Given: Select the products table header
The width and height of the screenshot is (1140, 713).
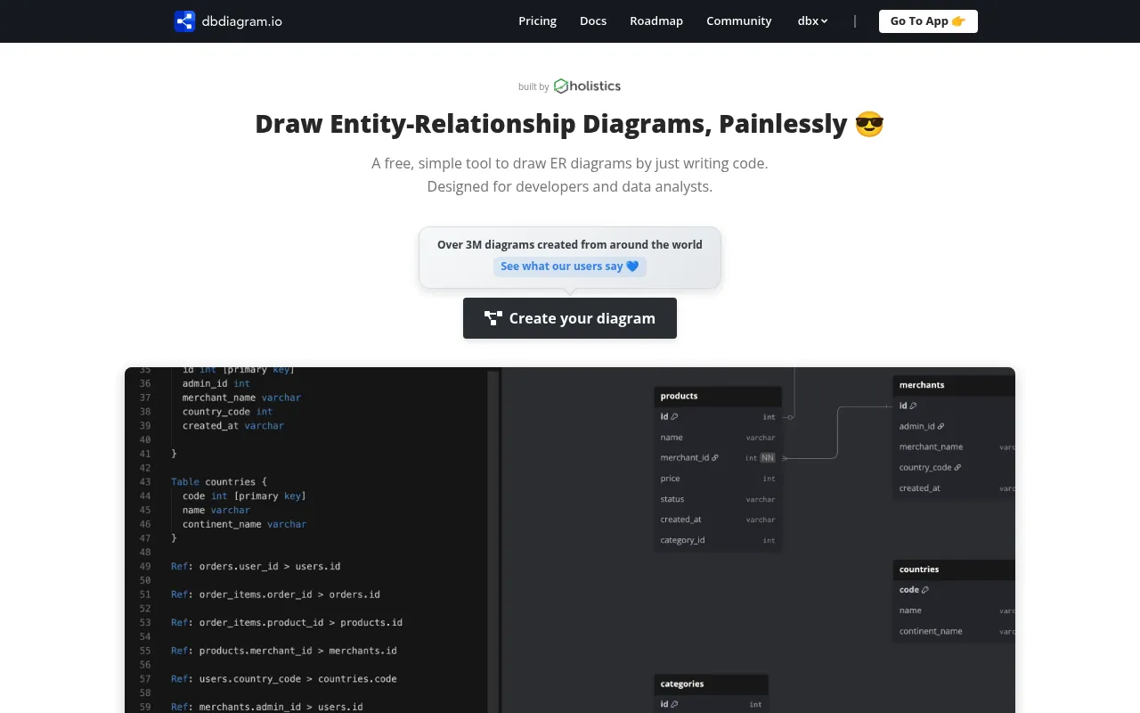Looking at the screenshot, I should tap(718, 396).
